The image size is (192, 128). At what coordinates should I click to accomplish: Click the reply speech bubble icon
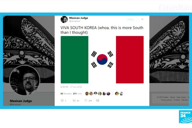coord(62,101)
